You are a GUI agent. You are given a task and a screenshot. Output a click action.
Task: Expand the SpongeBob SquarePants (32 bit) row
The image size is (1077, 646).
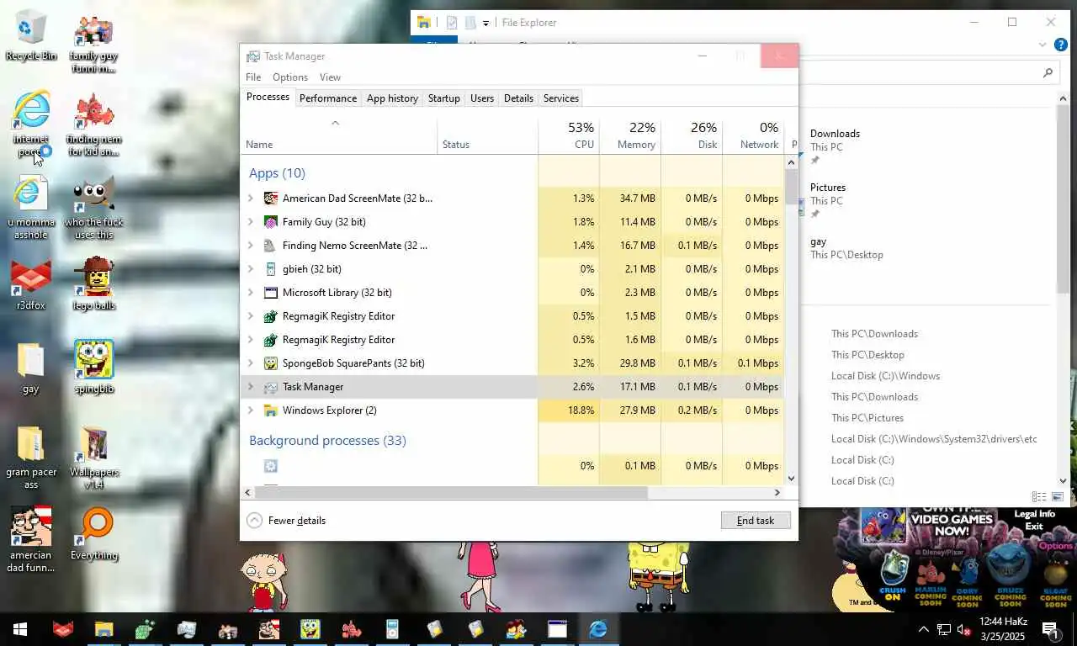point(251,363)
